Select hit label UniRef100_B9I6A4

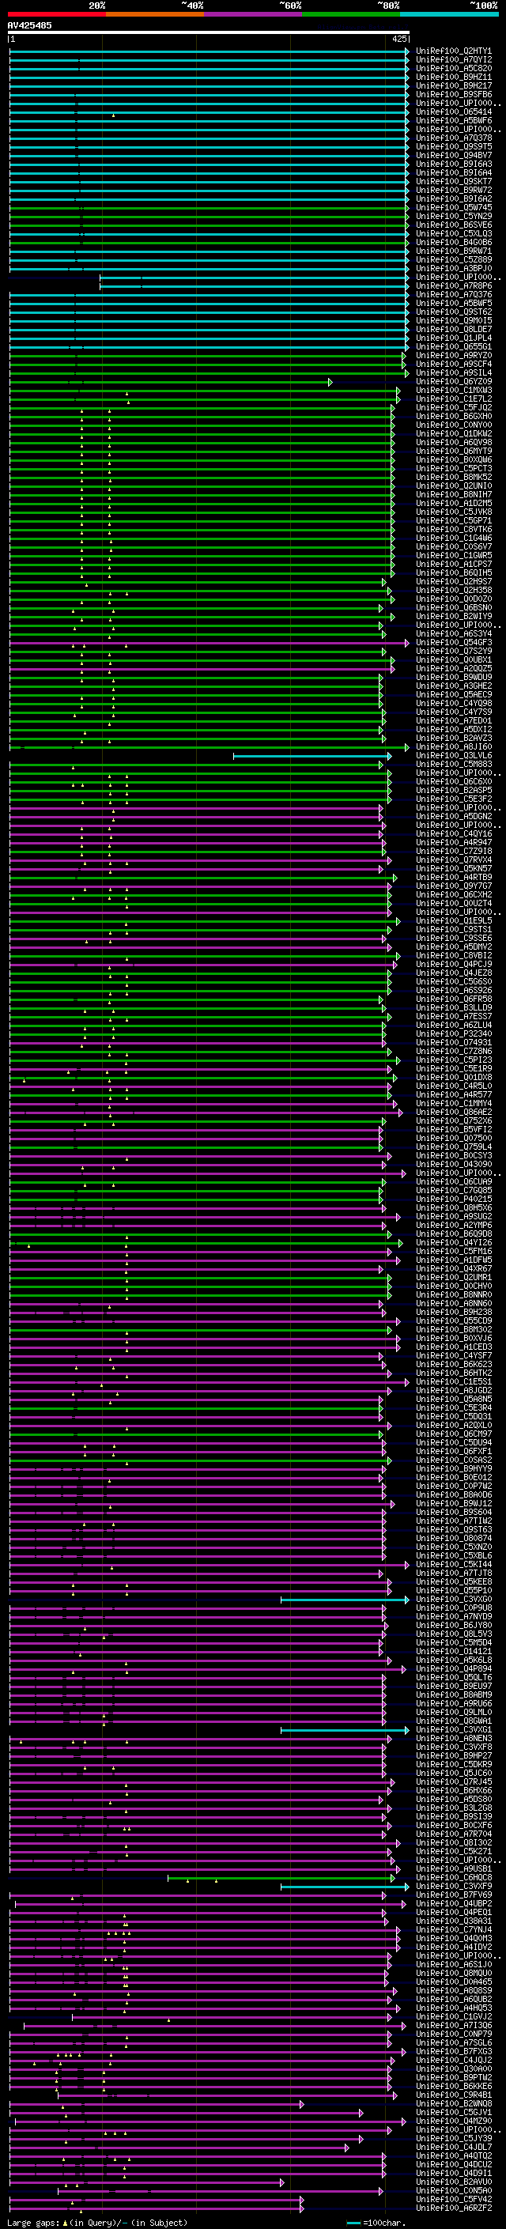453,173
